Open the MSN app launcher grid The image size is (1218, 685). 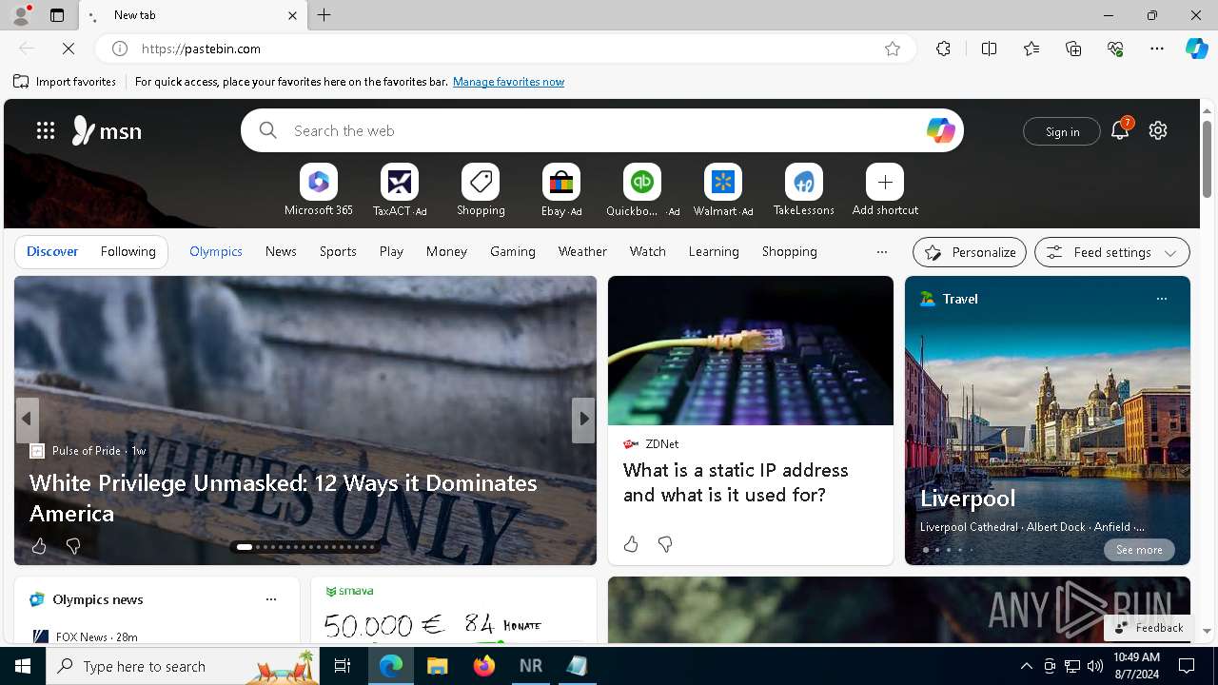46,130
